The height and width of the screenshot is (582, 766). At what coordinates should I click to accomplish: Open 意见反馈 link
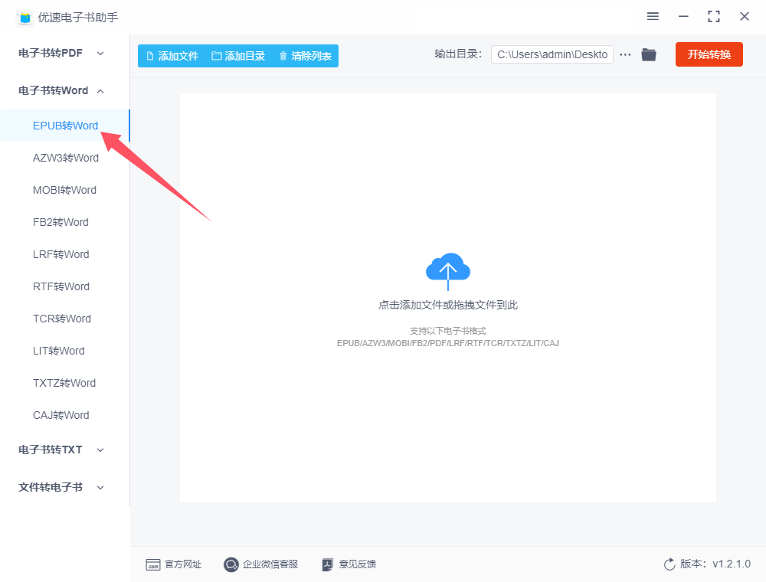[x=358, y=564]
